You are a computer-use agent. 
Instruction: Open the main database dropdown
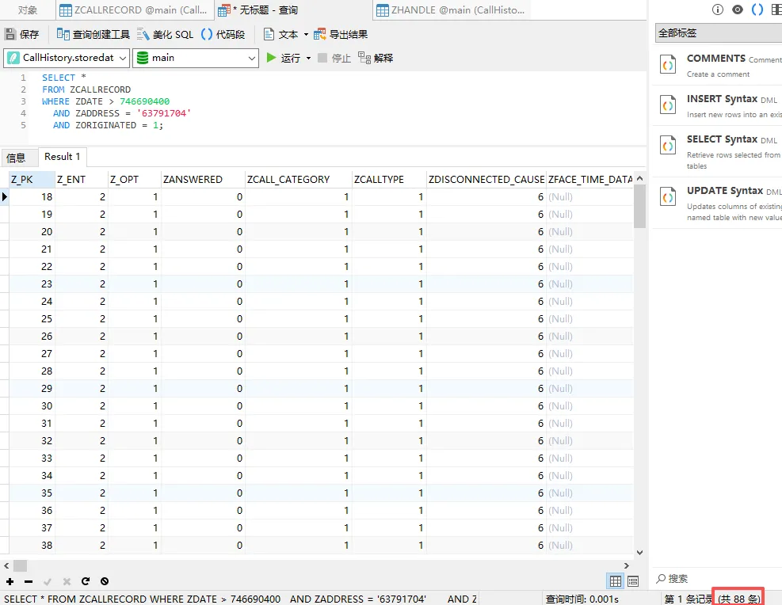click(x=196, y=58)
